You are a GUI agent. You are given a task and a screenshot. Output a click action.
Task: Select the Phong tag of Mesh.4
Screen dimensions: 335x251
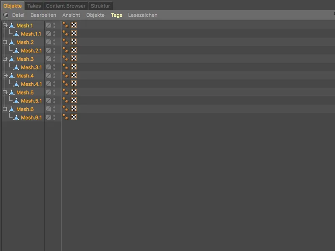65,75
